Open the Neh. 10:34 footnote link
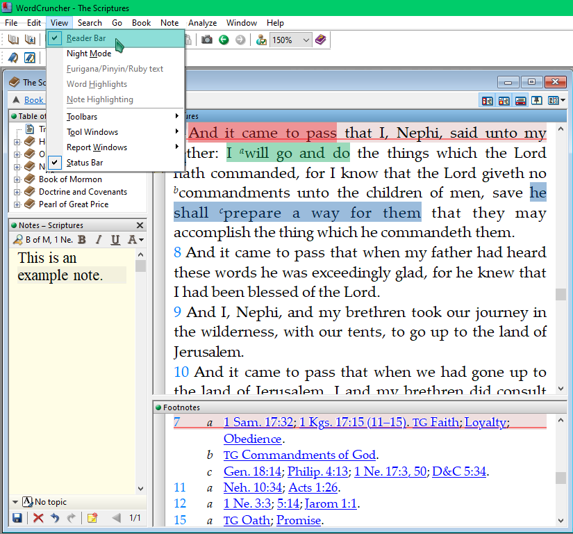573x534 pixels. 253,487
